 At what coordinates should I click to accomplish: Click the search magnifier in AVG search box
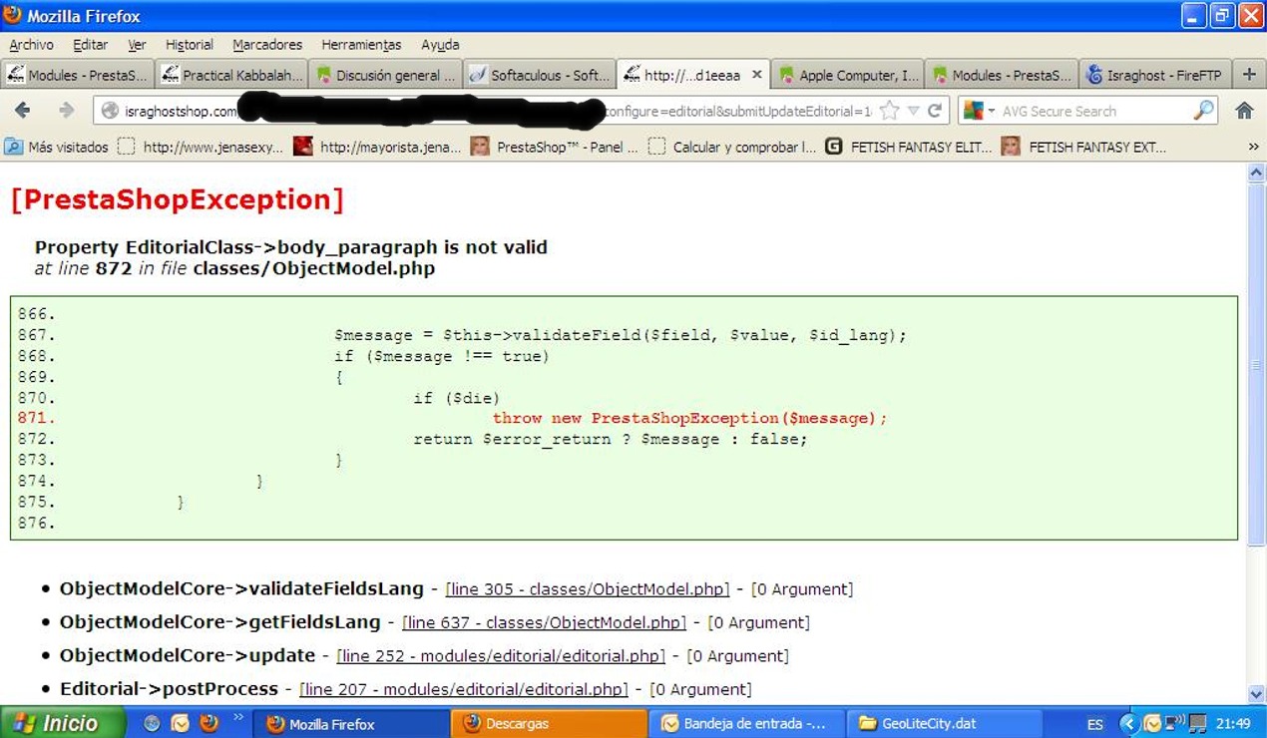tap(1204, 111)
